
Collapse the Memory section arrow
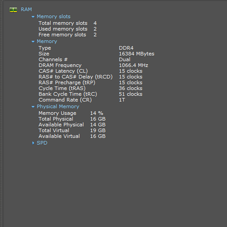coord(33,41)
